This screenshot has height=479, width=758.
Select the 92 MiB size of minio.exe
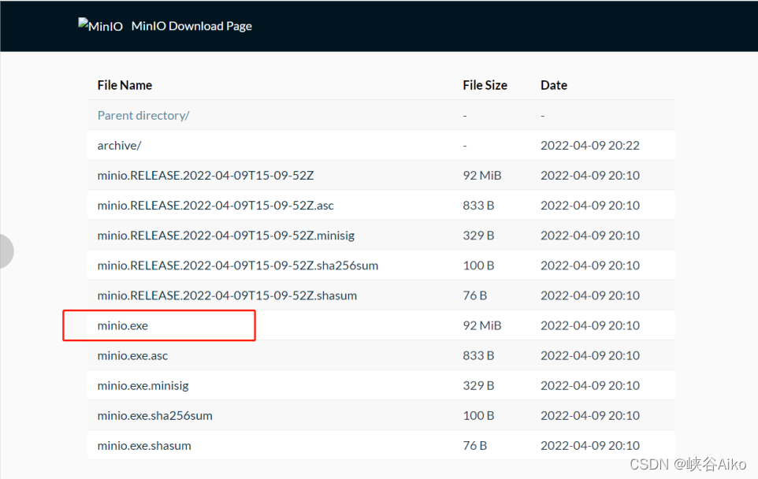tap(482, 326)
